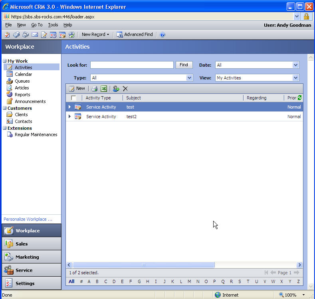Click the New Phone Call icon in toolbar
The image size is (315, 299).
pos(26,35)
